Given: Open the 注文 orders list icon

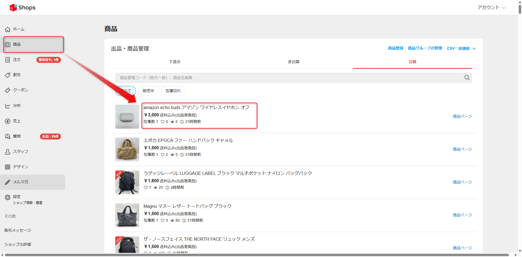Looking at the screenshot, I should click(x=8, y=60).
